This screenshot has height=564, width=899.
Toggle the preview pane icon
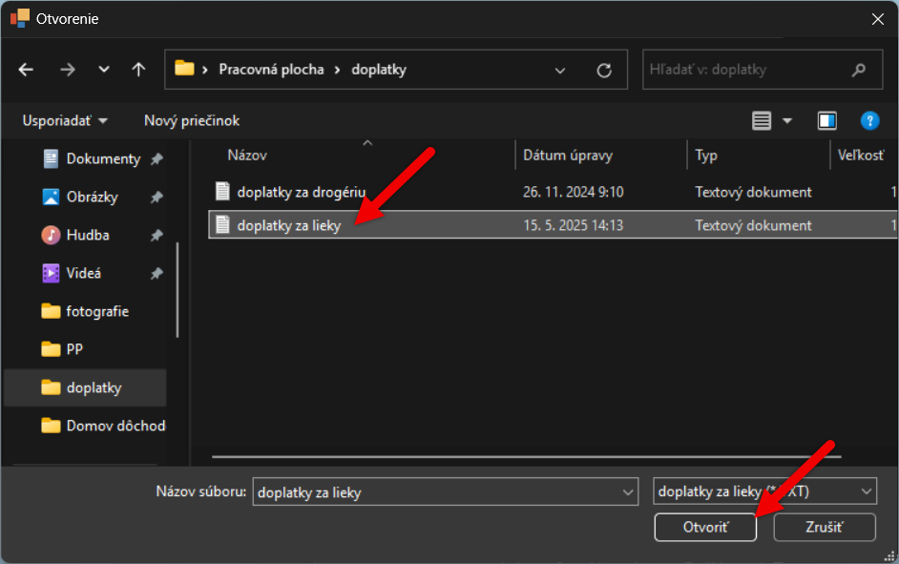[826, 121]
